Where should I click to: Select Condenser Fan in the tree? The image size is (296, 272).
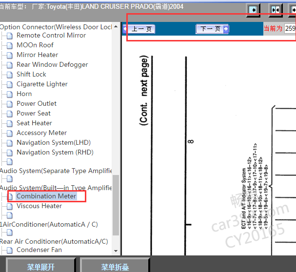click(39, 250)
